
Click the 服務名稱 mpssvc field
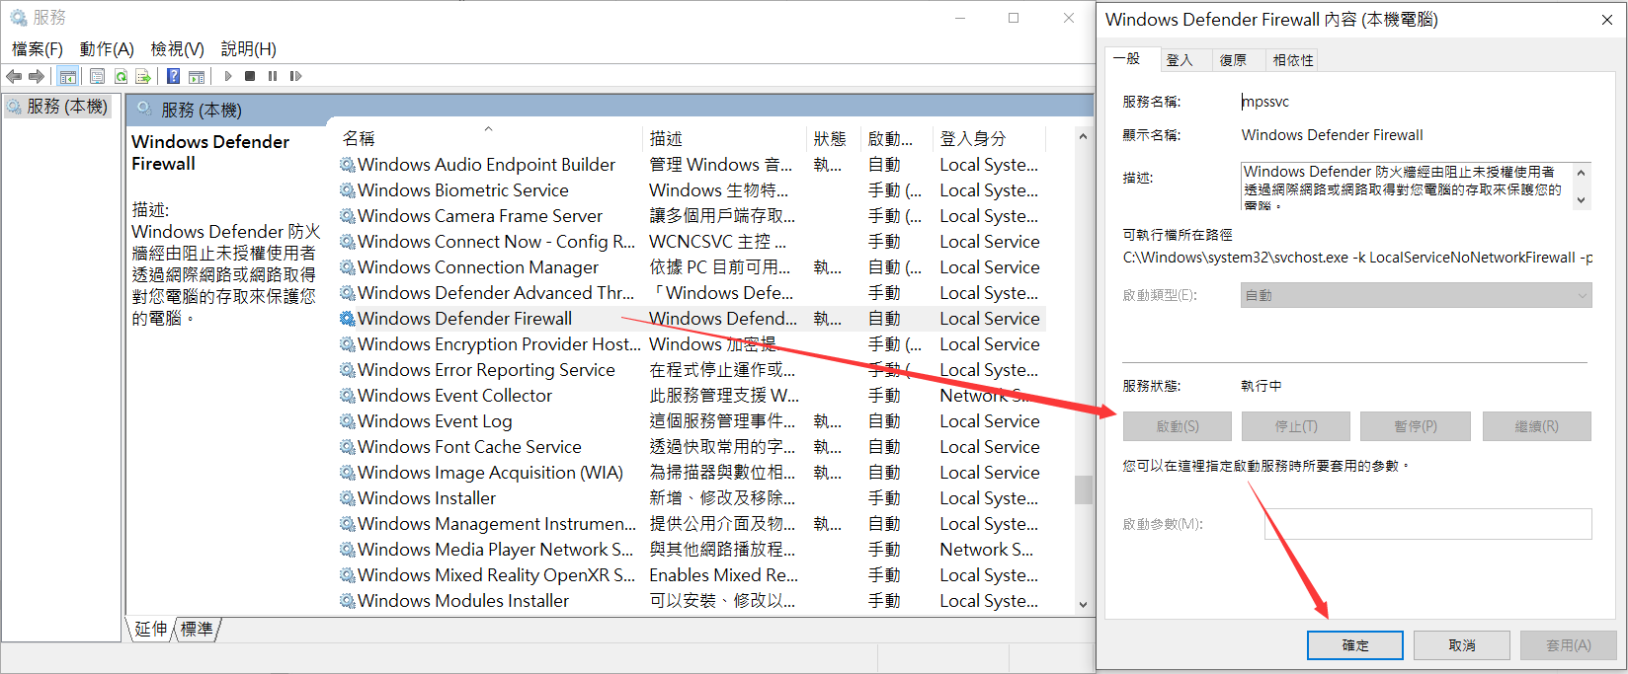pyautogui.click(x=1265, y=102)
